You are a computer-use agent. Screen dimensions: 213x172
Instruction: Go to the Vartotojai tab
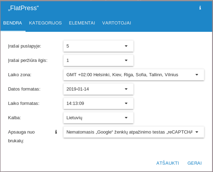[x=116, y=23]
